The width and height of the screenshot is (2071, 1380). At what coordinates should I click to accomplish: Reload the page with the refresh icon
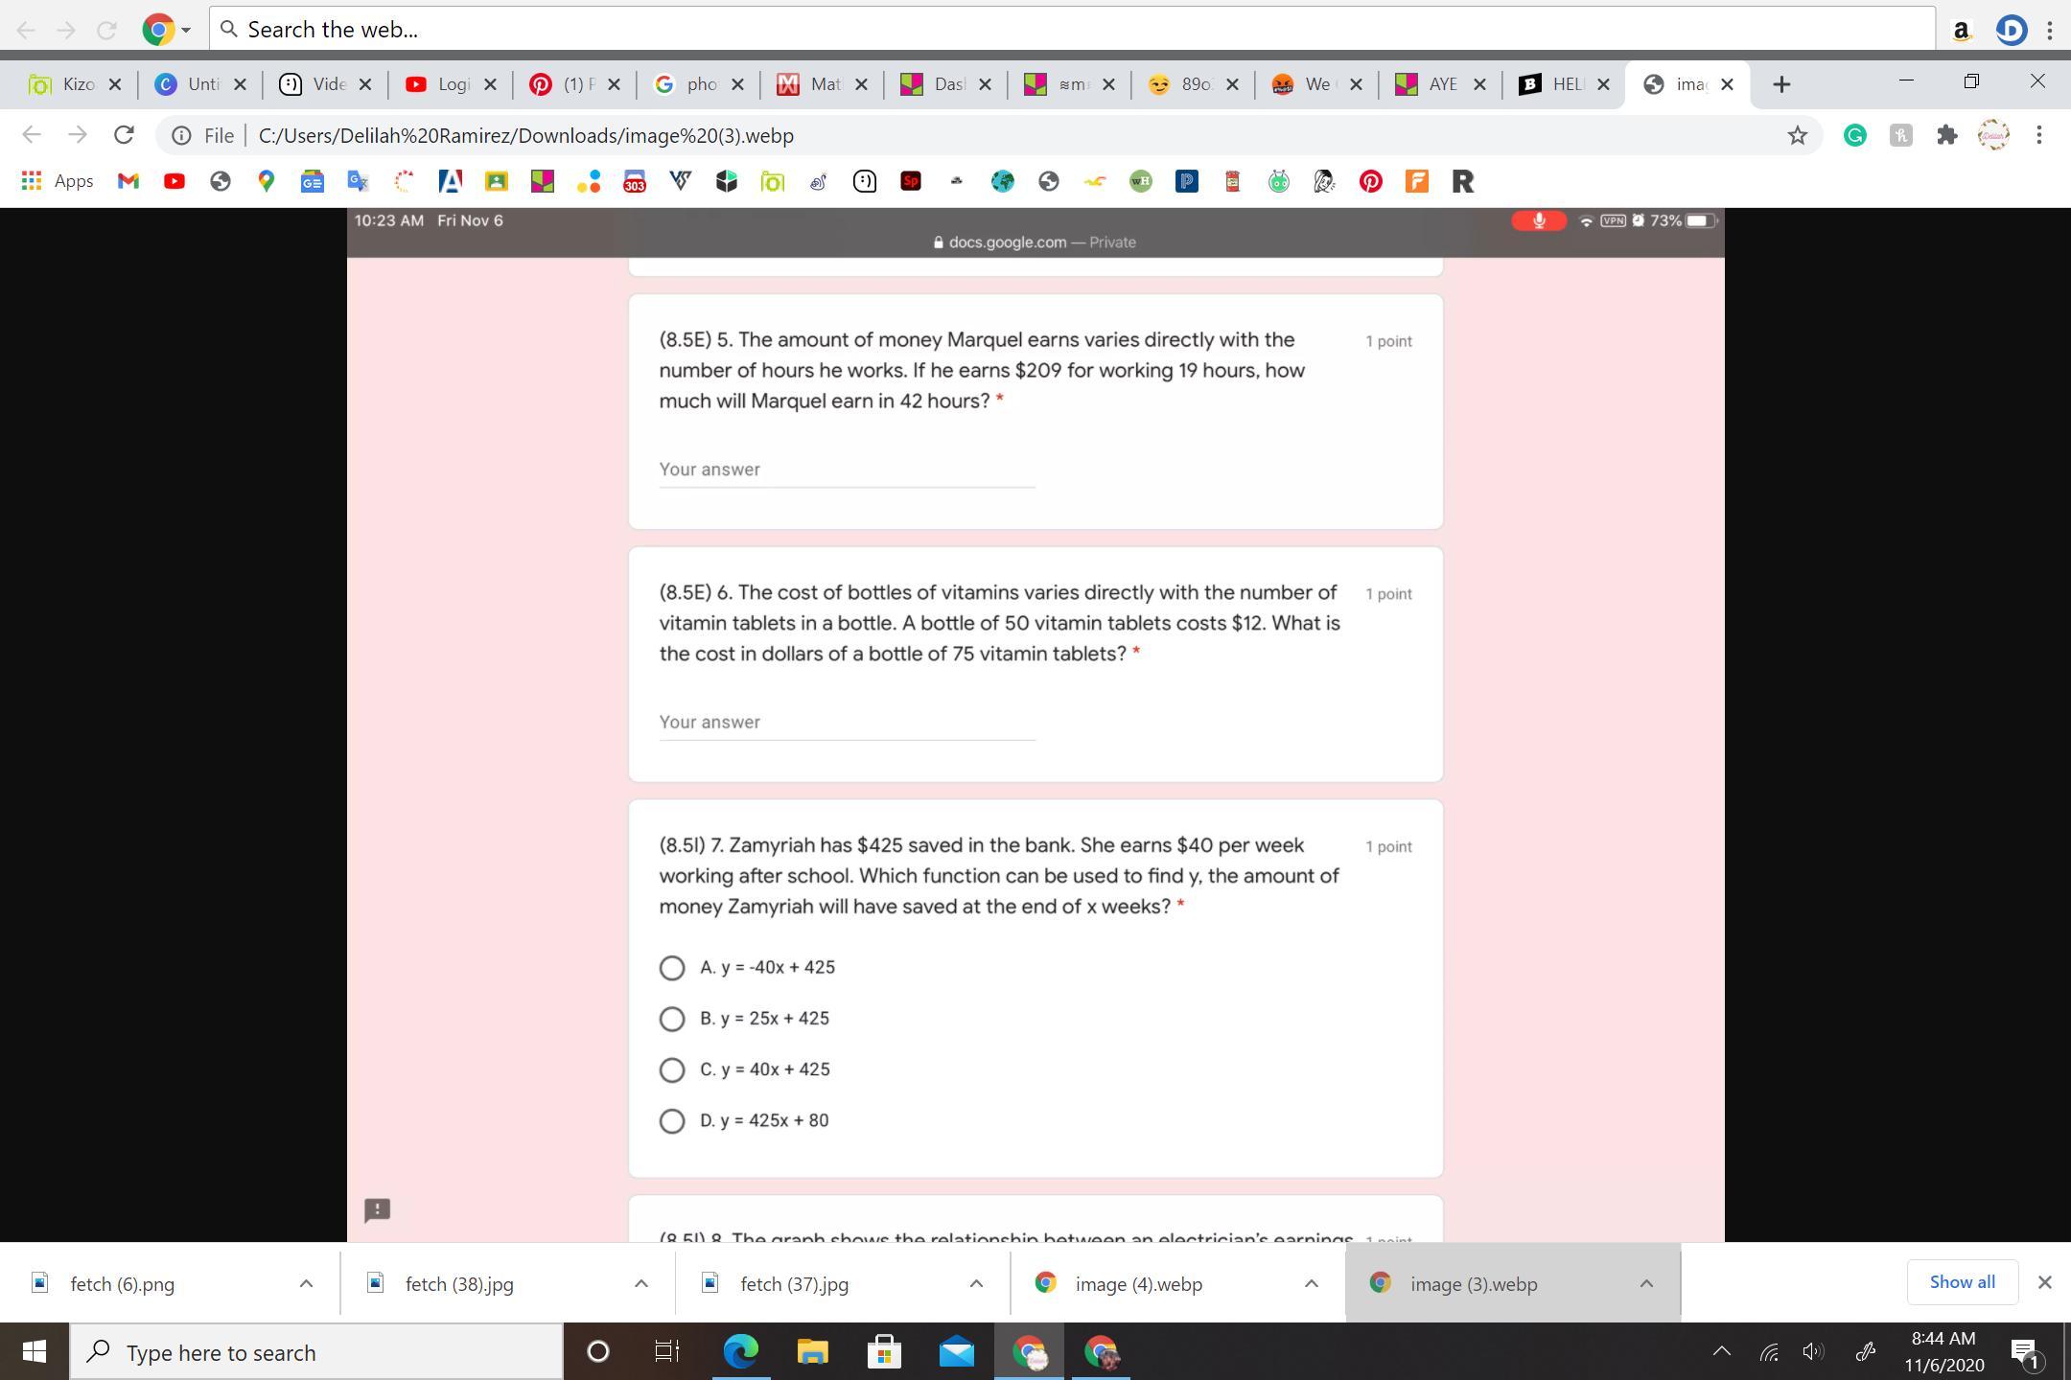(x=124, y=136)
